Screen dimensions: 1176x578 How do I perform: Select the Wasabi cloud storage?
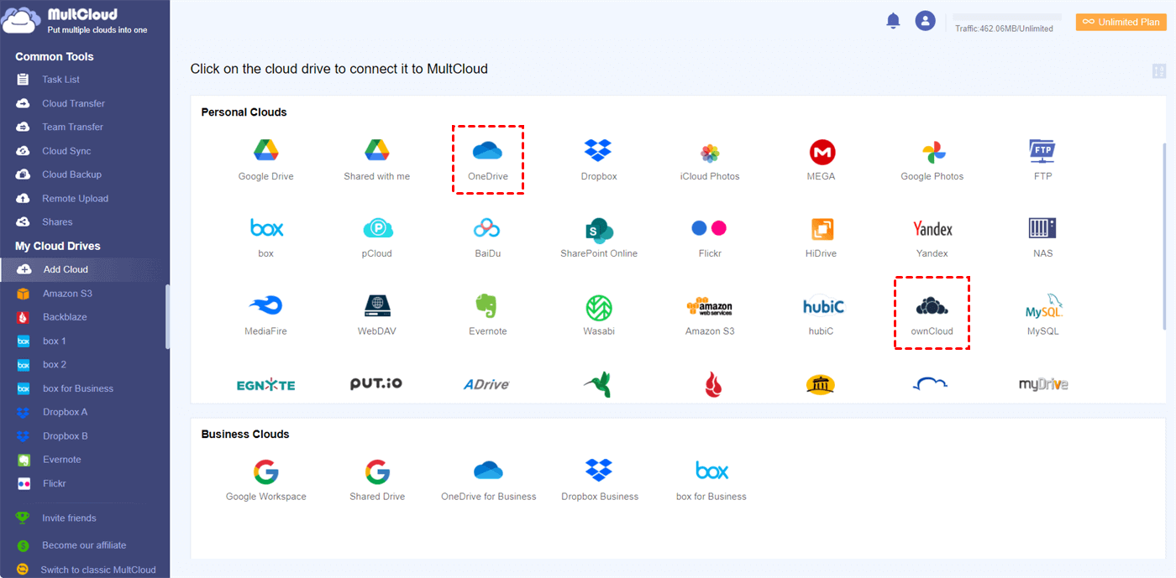599,315
